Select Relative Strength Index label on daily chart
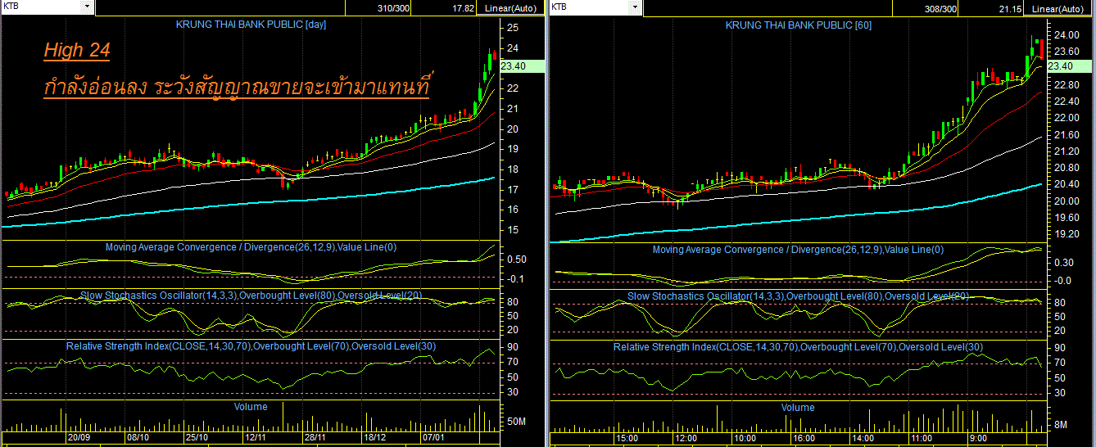The image size is (1096, 447). [x=251, y=346]
